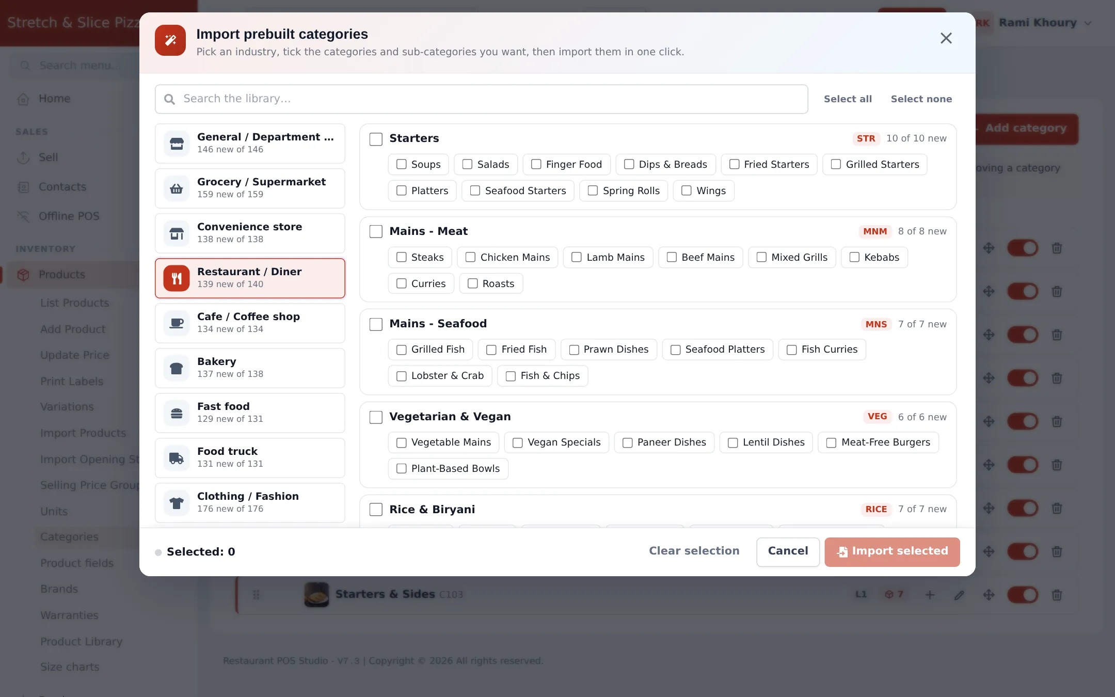The image size is (1115, 697).
Task: Click the Bakery icon
Action: tap(177, 368)
